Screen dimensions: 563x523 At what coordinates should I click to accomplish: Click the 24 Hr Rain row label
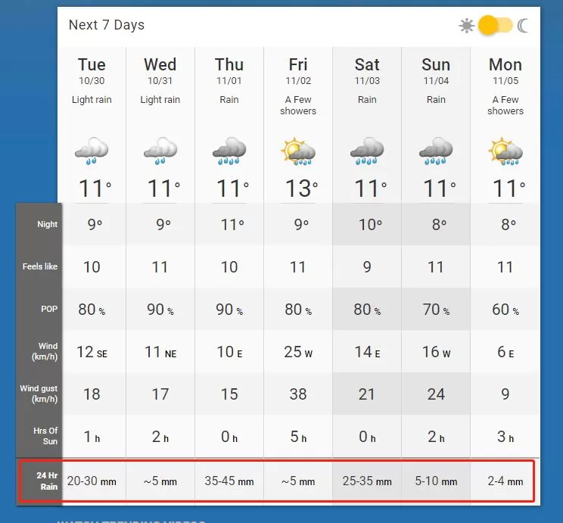pos(47,481)
